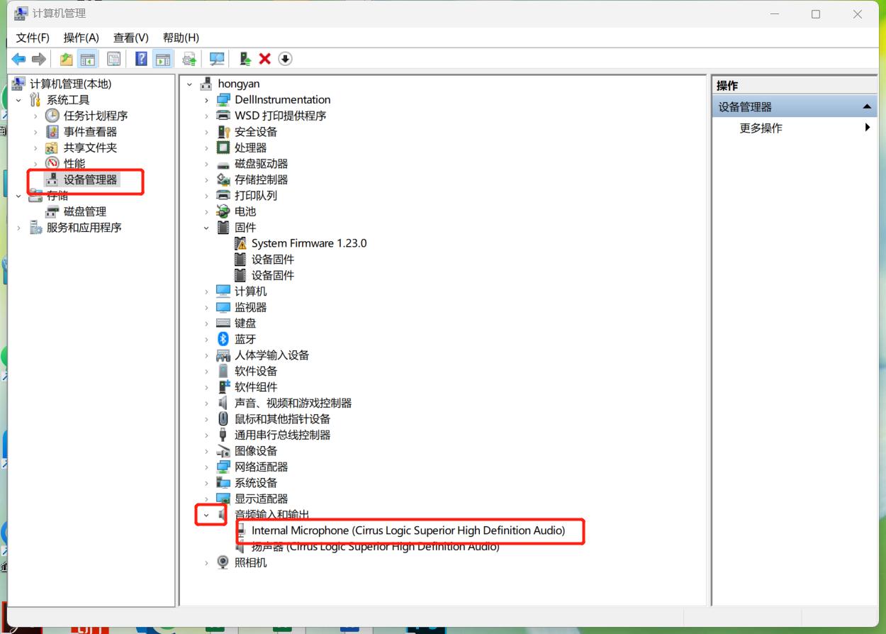This screenshot has width=886, height=634.
Task: Select System Firmware 1.23.0 entry
Action: tap(309, 243)
